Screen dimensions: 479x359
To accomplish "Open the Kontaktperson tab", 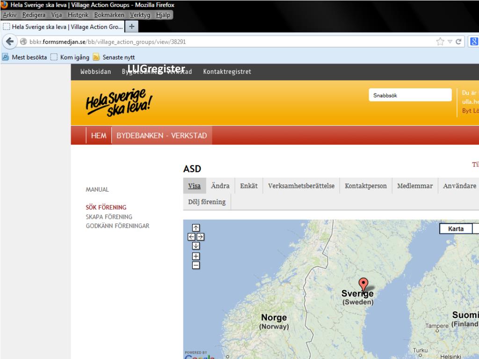I will pos(366,186).
